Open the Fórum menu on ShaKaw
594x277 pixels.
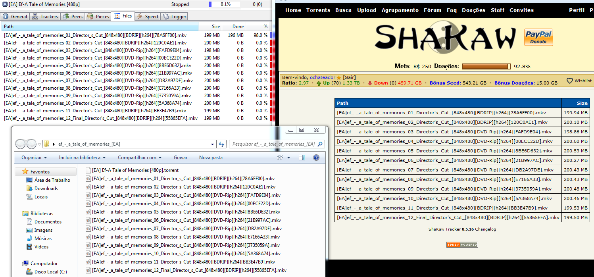[433, 10]
